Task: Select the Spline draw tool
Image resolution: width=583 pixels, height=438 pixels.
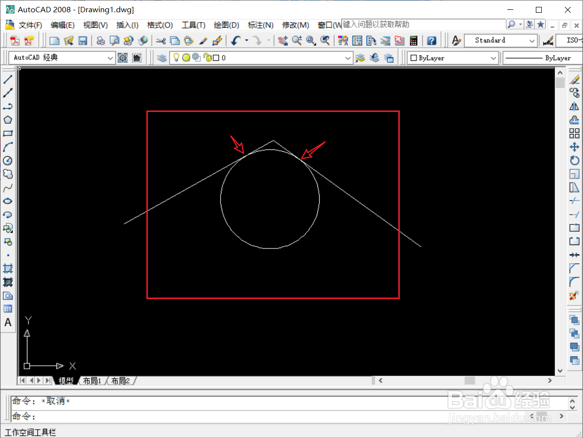Action: (x=8, y=188)
